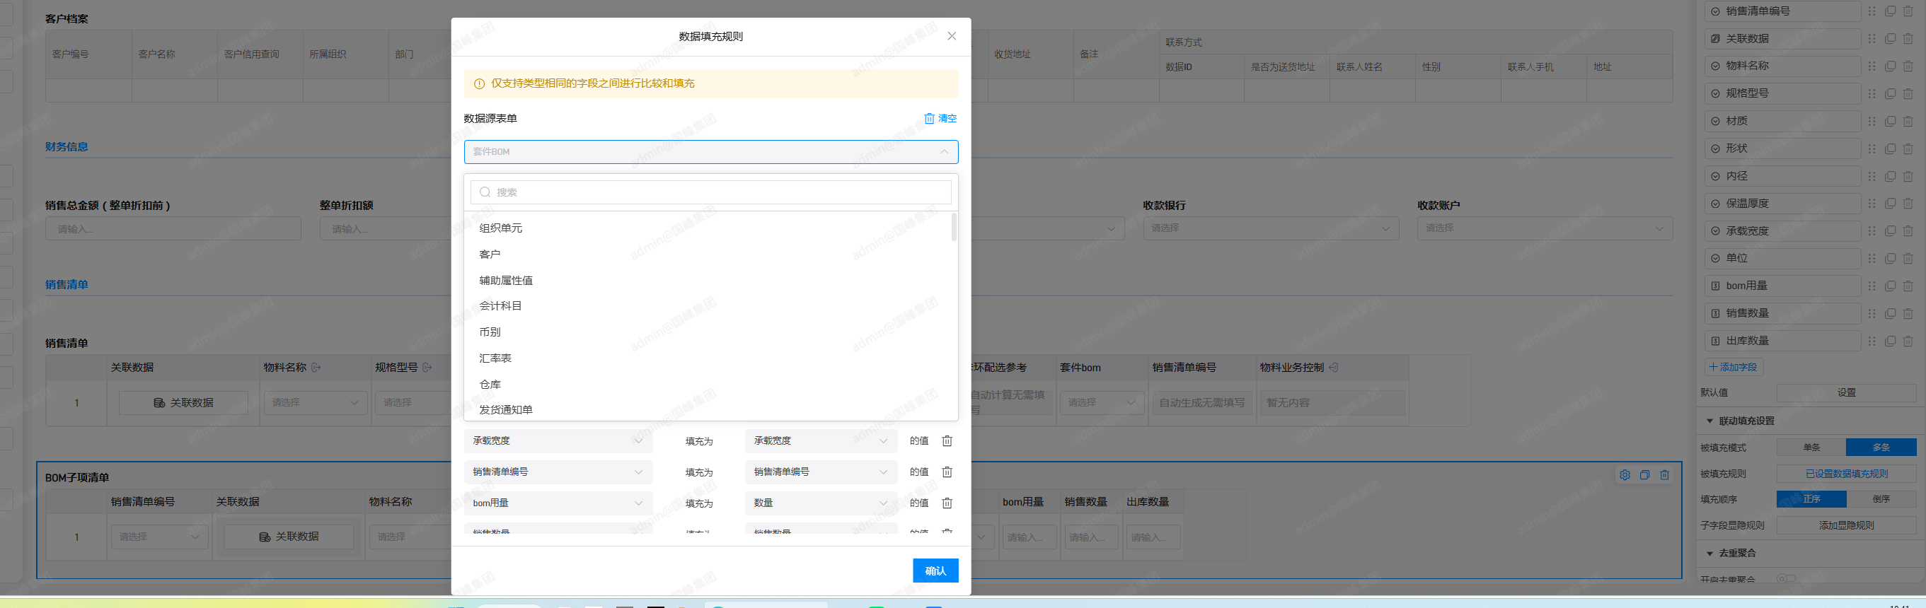1926x608 pixels.
Task: Delete the 销售清单编号 fill rule row
Action: coord(947,472)
